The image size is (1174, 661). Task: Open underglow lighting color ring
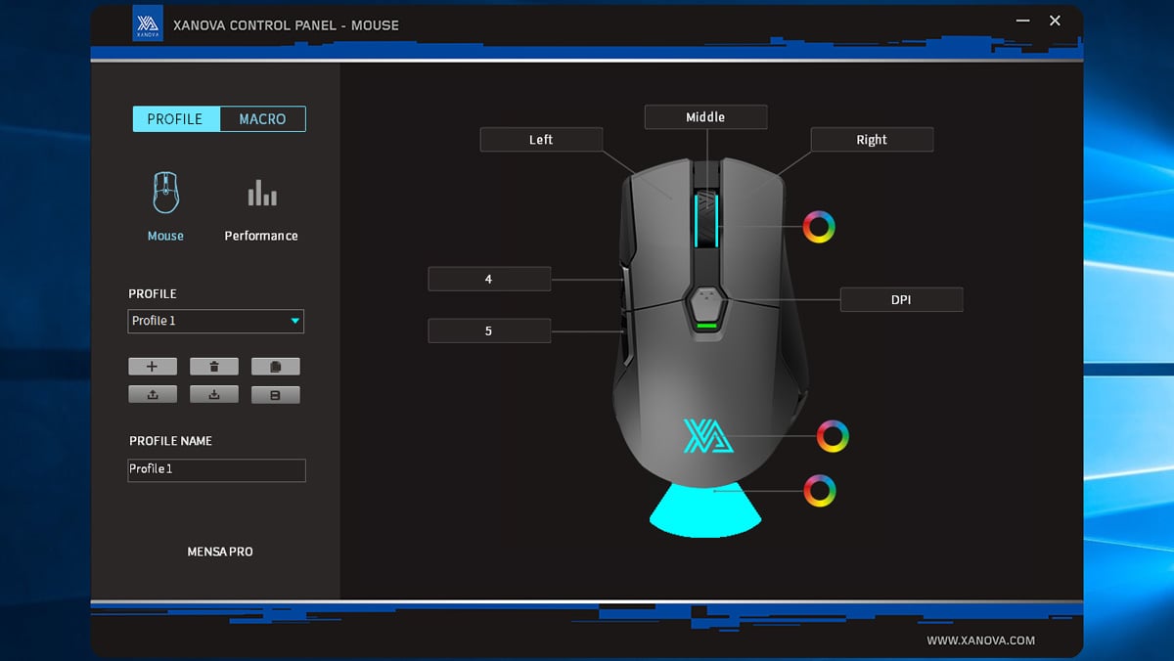(x=819, y=490)
